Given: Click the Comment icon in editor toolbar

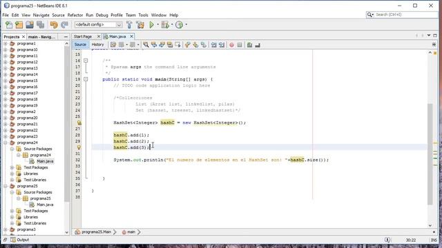Looking at the screenshot, I should click(249, 45).
